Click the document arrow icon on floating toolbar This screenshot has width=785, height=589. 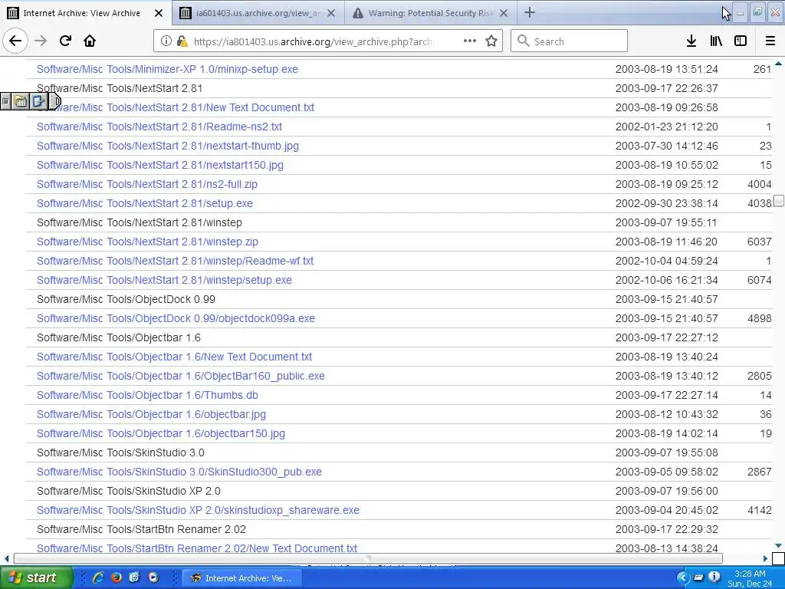click(38, 102)
